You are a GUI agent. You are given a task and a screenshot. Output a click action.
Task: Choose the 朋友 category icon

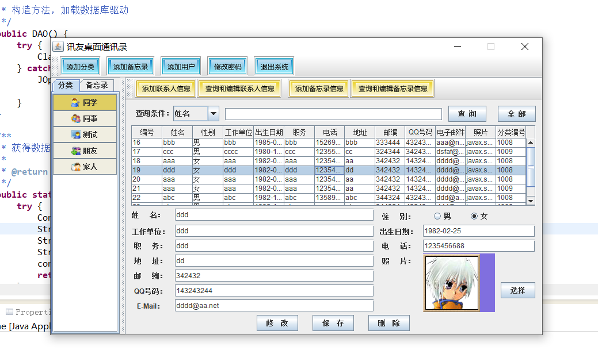pyautogui.click(x=75, y=151)
